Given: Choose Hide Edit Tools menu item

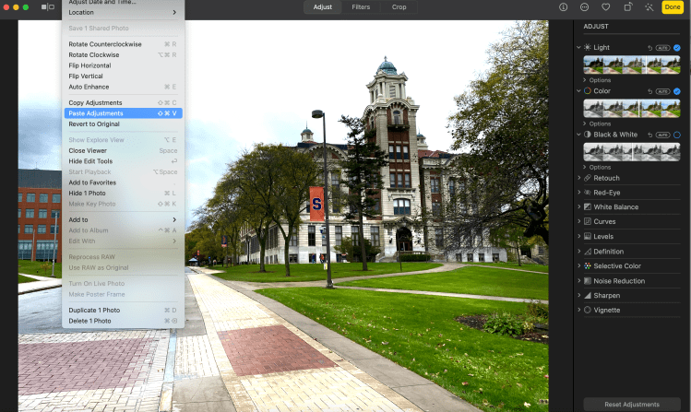Looking at the screenshot, I should tap(123, 161).
